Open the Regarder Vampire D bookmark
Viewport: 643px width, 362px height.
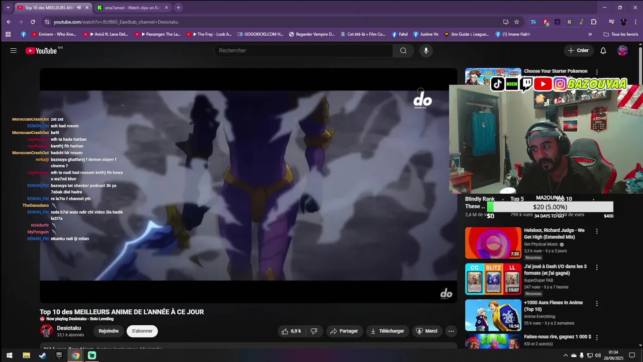click(x=311, y=34)
